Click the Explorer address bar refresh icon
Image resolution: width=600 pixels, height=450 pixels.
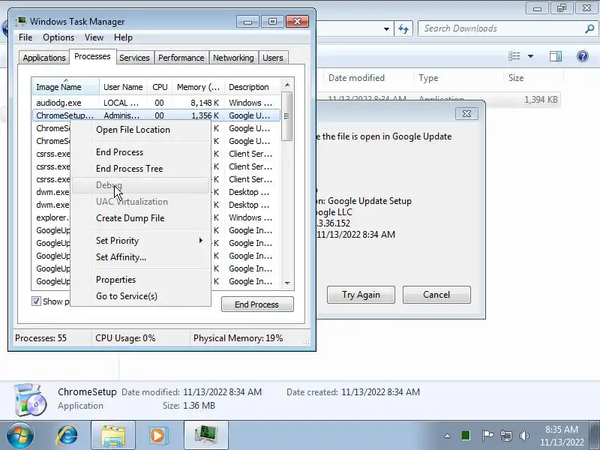(x=403, y=28)
